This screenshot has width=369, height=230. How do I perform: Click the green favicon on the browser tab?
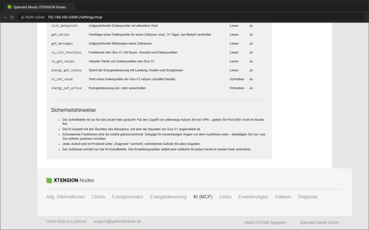point(9,7)
